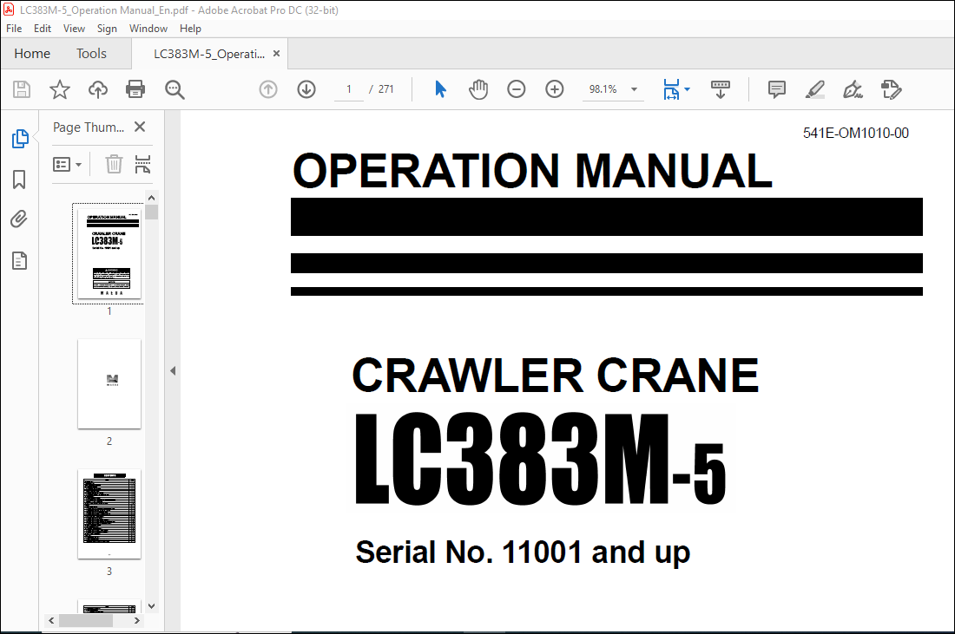Switch to the Home tab
This screenshot has width=955, height=634.
32,54
